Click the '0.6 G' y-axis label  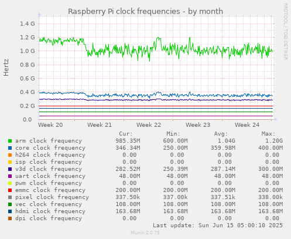pyautogui.click(x=28, y=79)
